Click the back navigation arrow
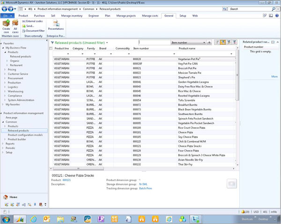281x224 pixels. tap(4, 9)
